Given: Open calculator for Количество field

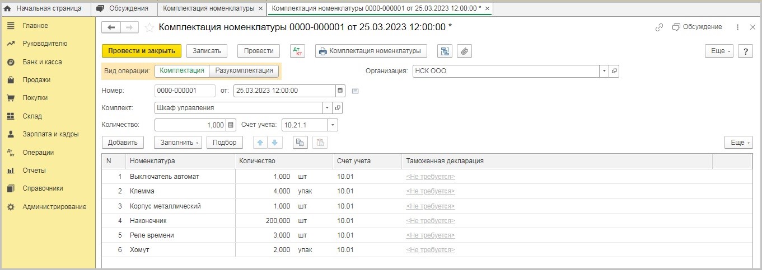Looking at the screenshot, I should coord(231,125).
